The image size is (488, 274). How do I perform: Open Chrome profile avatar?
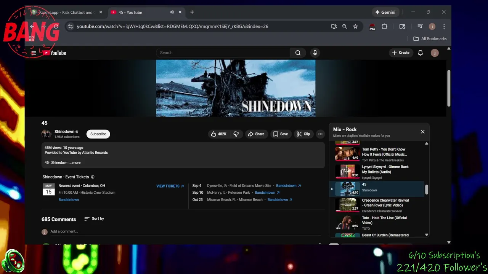pos(432,26)
